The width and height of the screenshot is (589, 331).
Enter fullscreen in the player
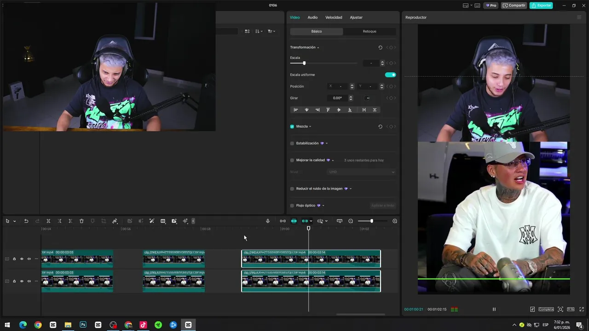[x=582, y=309]
